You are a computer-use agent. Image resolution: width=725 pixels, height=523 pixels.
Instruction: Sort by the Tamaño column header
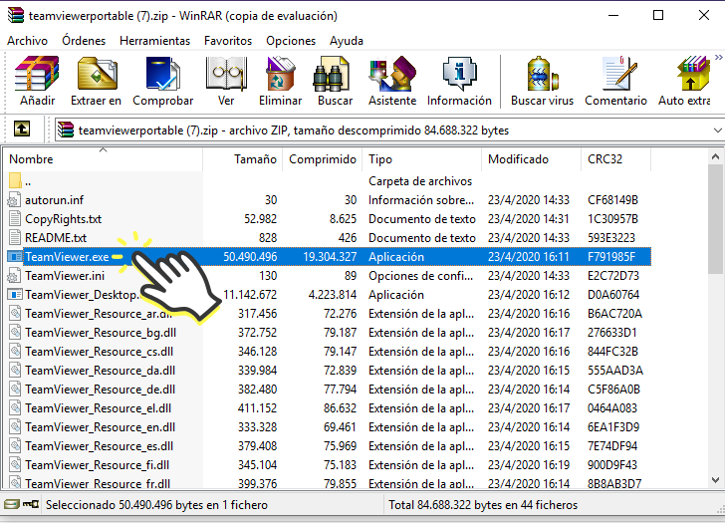243,159
